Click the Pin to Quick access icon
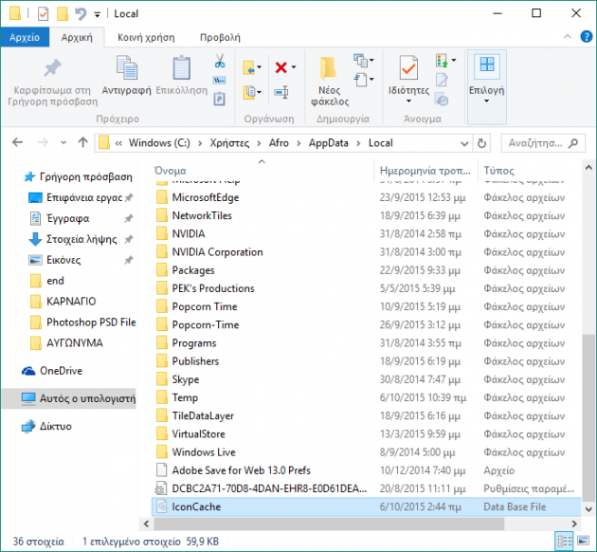597x552 pixels. point(52,67)
